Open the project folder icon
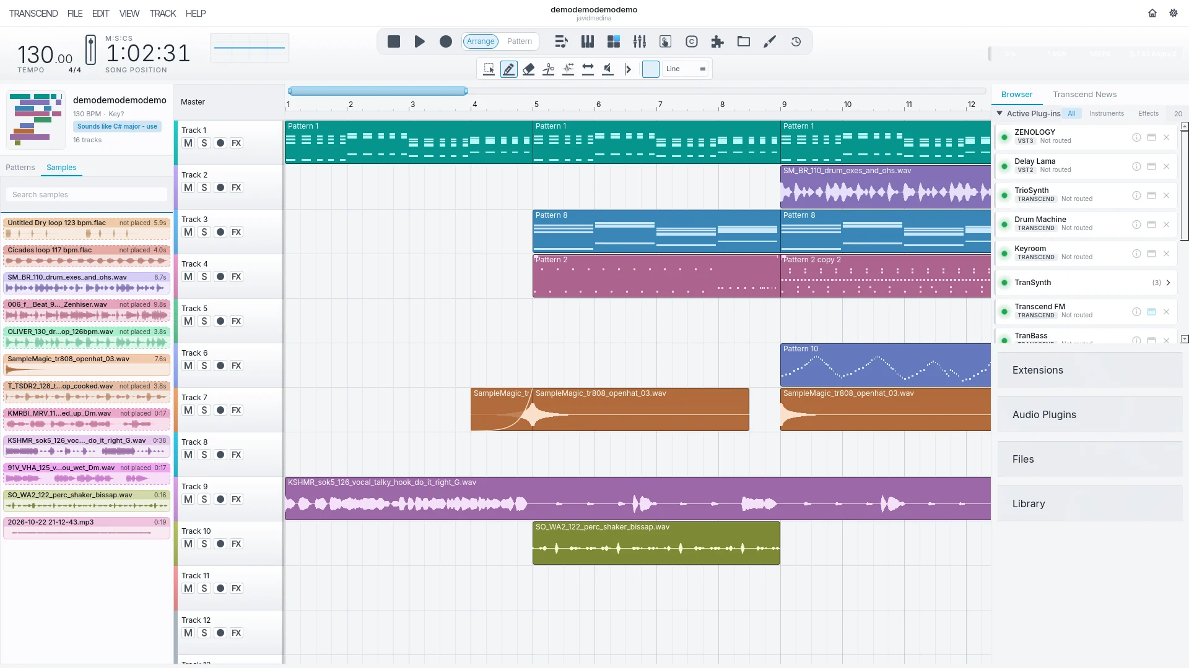Screen dimensions: 1189x668 click(x=744, y=41)
